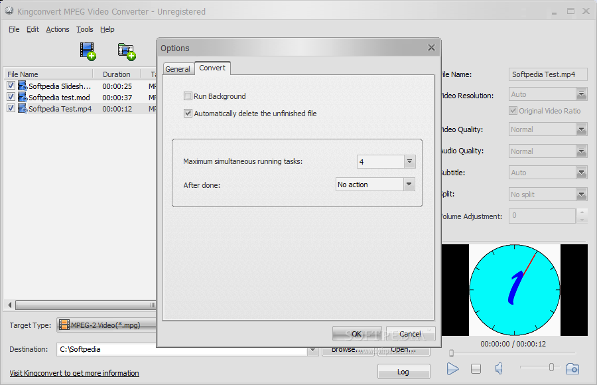This screenshot has height=385, width=597.
Task: Open the Split dropdown
Action: point(581,194)
